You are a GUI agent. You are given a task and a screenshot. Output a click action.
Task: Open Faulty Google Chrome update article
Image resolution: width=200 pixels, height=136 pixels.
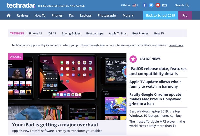click(155, 99)
